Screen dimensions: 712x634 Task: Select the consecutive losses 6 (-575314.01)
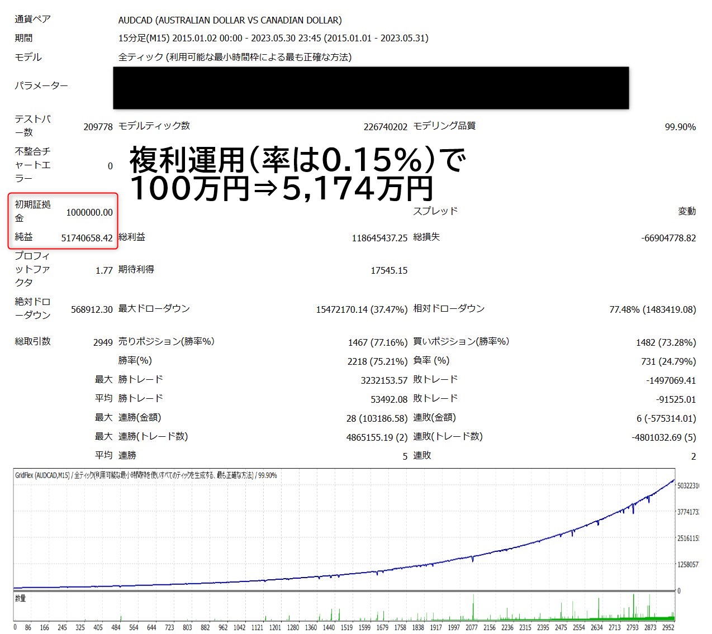[666, 418]
